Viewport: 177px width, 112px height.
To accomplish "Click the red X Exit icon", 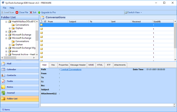I will (x=31, y=12).
